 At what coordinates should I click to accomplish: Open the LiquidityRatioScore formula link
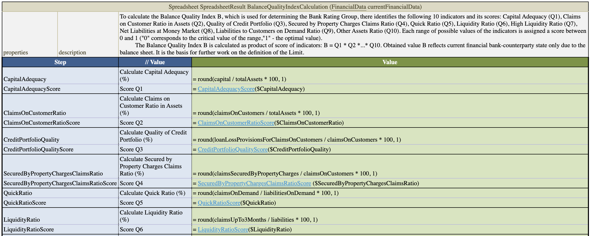point(223,230)
